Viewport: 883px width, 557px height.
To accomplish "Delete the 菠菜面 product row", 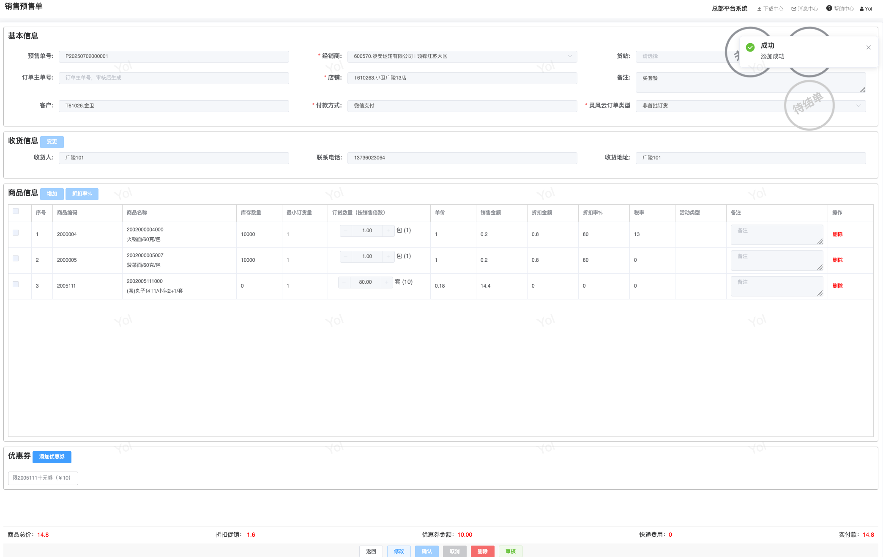I will click(x=837, y=260).
